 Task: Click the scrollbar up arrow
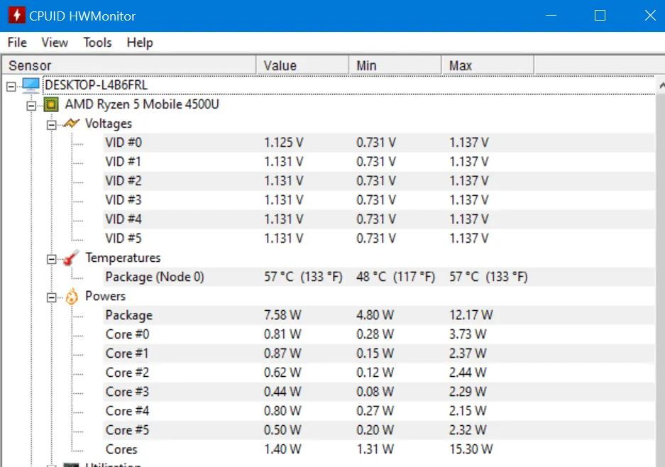click(661, 86)
